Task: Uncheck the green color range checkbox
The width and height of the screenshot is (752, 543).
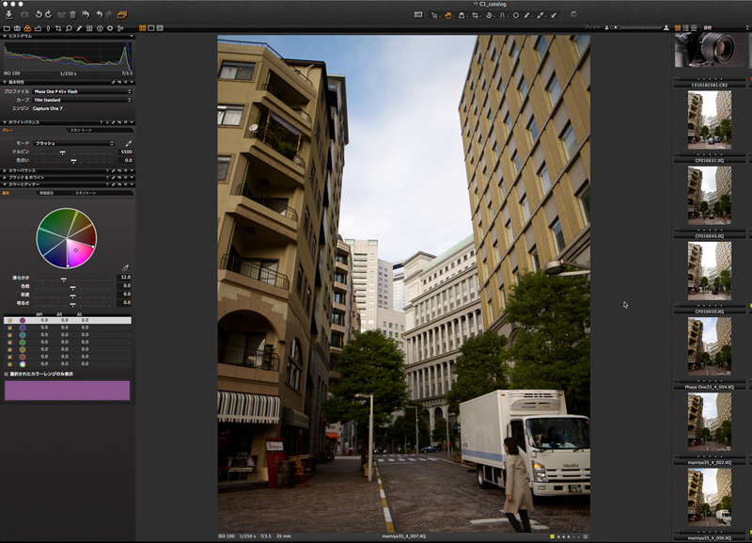Action: click(x=9, y=343)
